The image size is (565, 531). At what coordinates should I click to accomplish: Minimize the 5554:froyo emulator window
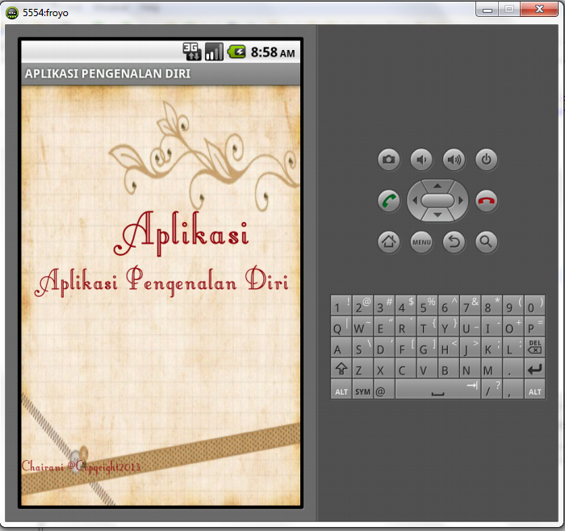pos(488,10)
